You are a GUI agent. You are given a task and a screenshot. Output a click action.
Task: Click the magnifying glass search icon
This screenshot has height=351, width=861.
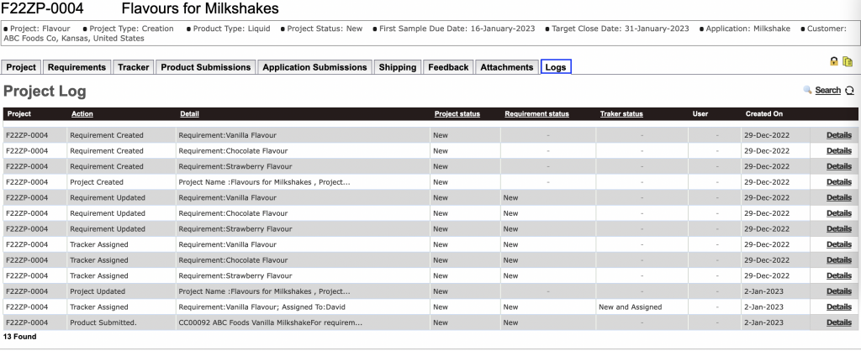pos(808,90)
